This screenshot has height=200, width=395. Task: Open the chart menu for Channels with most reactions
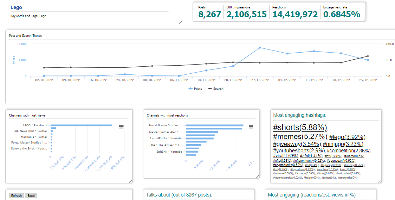pyautogui.click(x=251, y=127)
